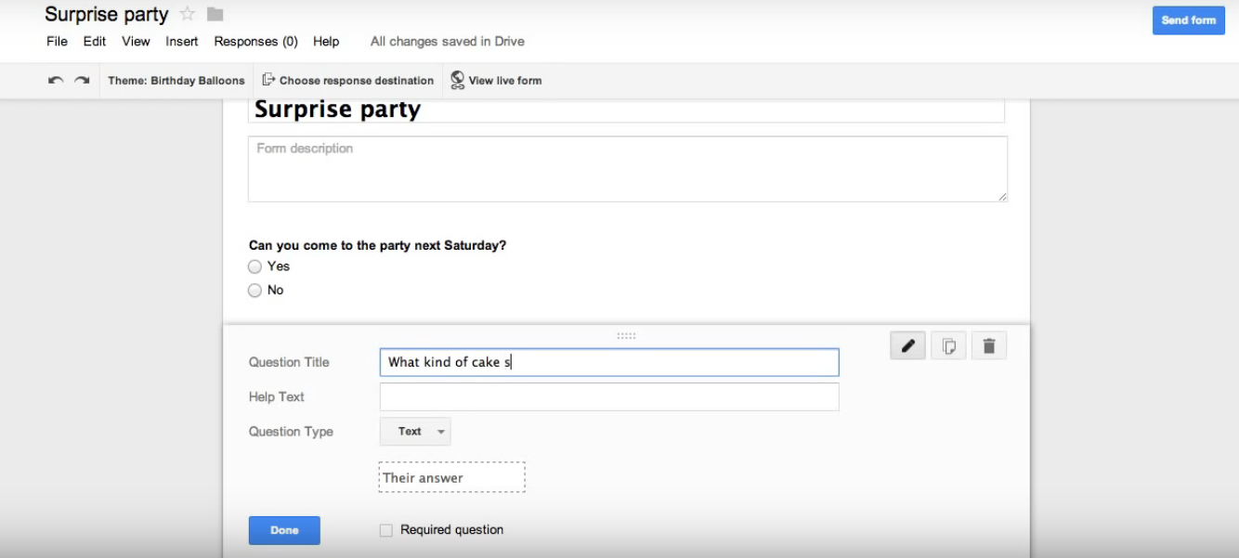1239x558 pixels.
Task: Click the Form description text area
Action: (628, 167)
